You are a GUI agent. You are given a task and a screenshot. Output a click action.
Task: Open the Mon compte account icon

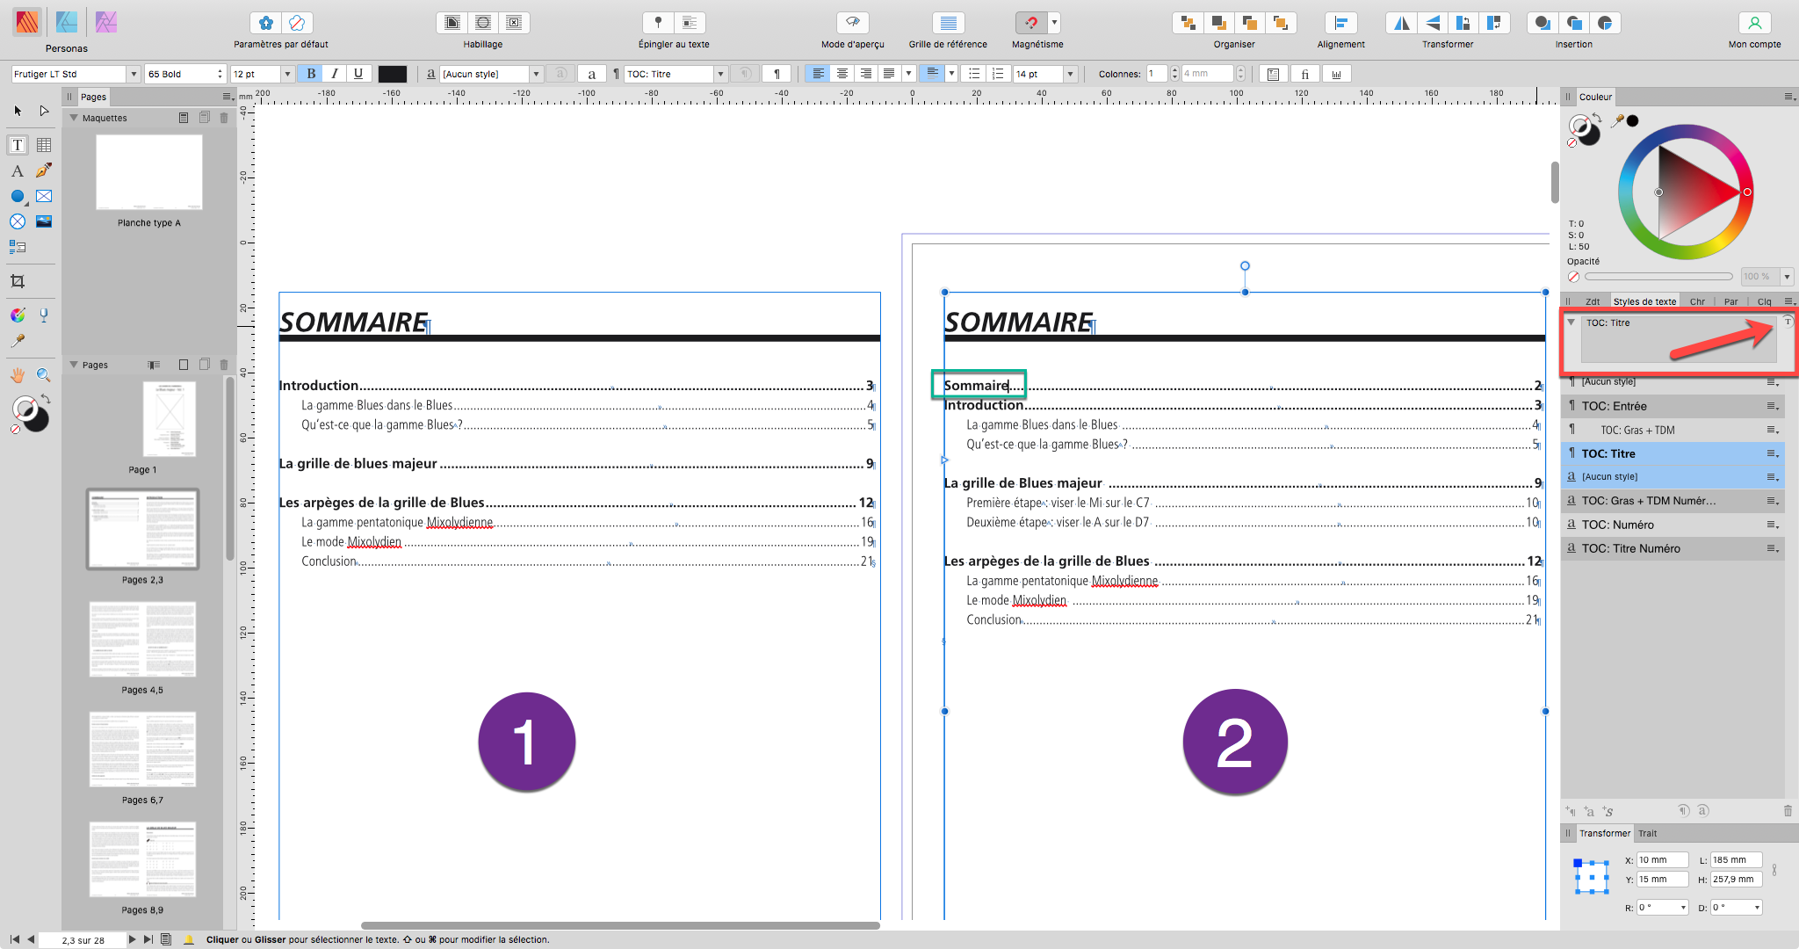[1754, 23]
